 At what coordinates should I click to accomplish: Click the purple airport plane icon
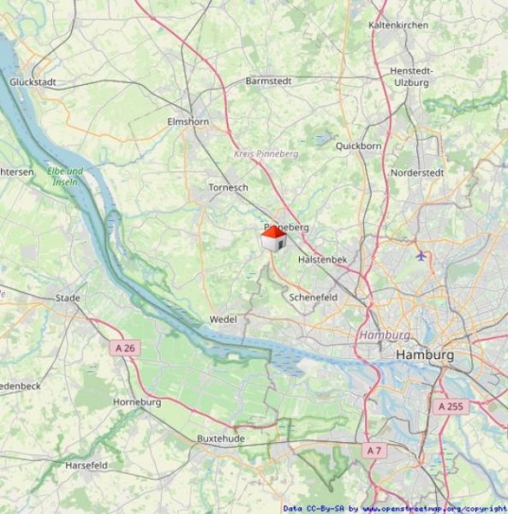(x=421, y=255)
